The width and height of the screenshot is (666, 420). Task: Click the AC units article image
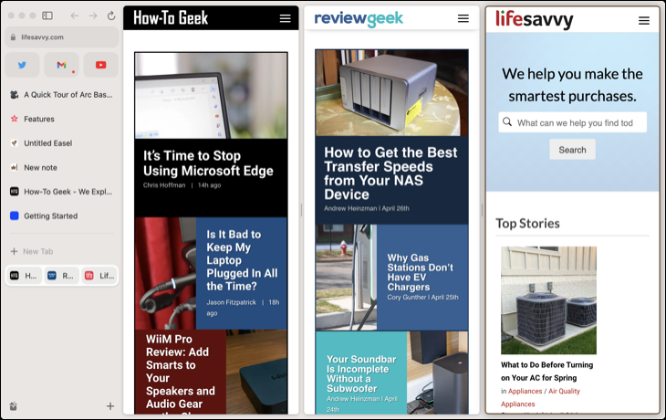pos(548,300)
